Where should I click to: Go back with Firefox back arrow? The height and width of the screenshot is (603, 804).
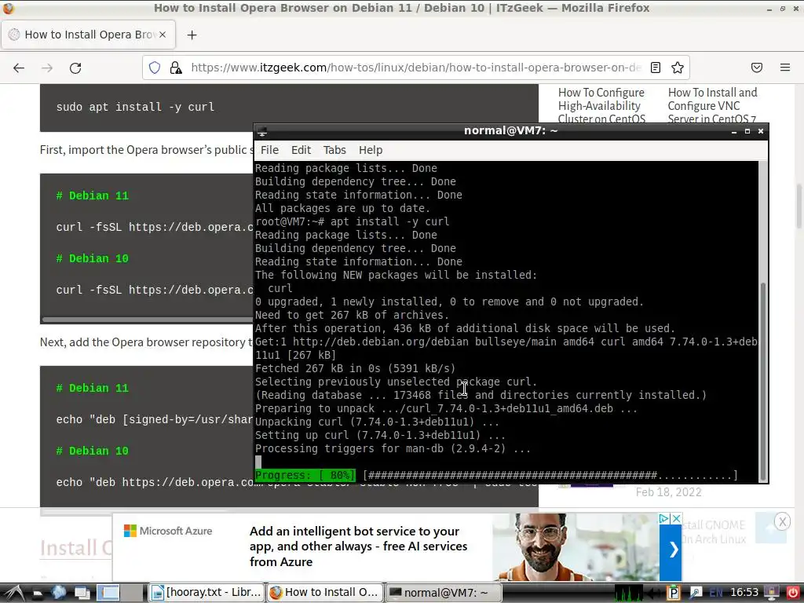tap(19, 68)
